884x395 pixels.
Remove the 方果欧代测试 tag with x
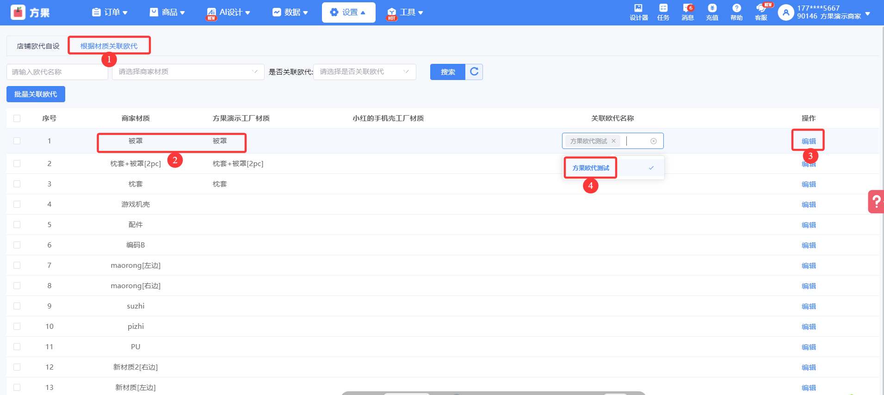(x=613, y=141)
